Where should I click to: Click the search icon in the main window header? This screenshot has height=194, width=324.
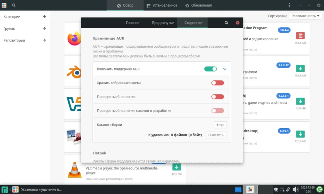14,5
